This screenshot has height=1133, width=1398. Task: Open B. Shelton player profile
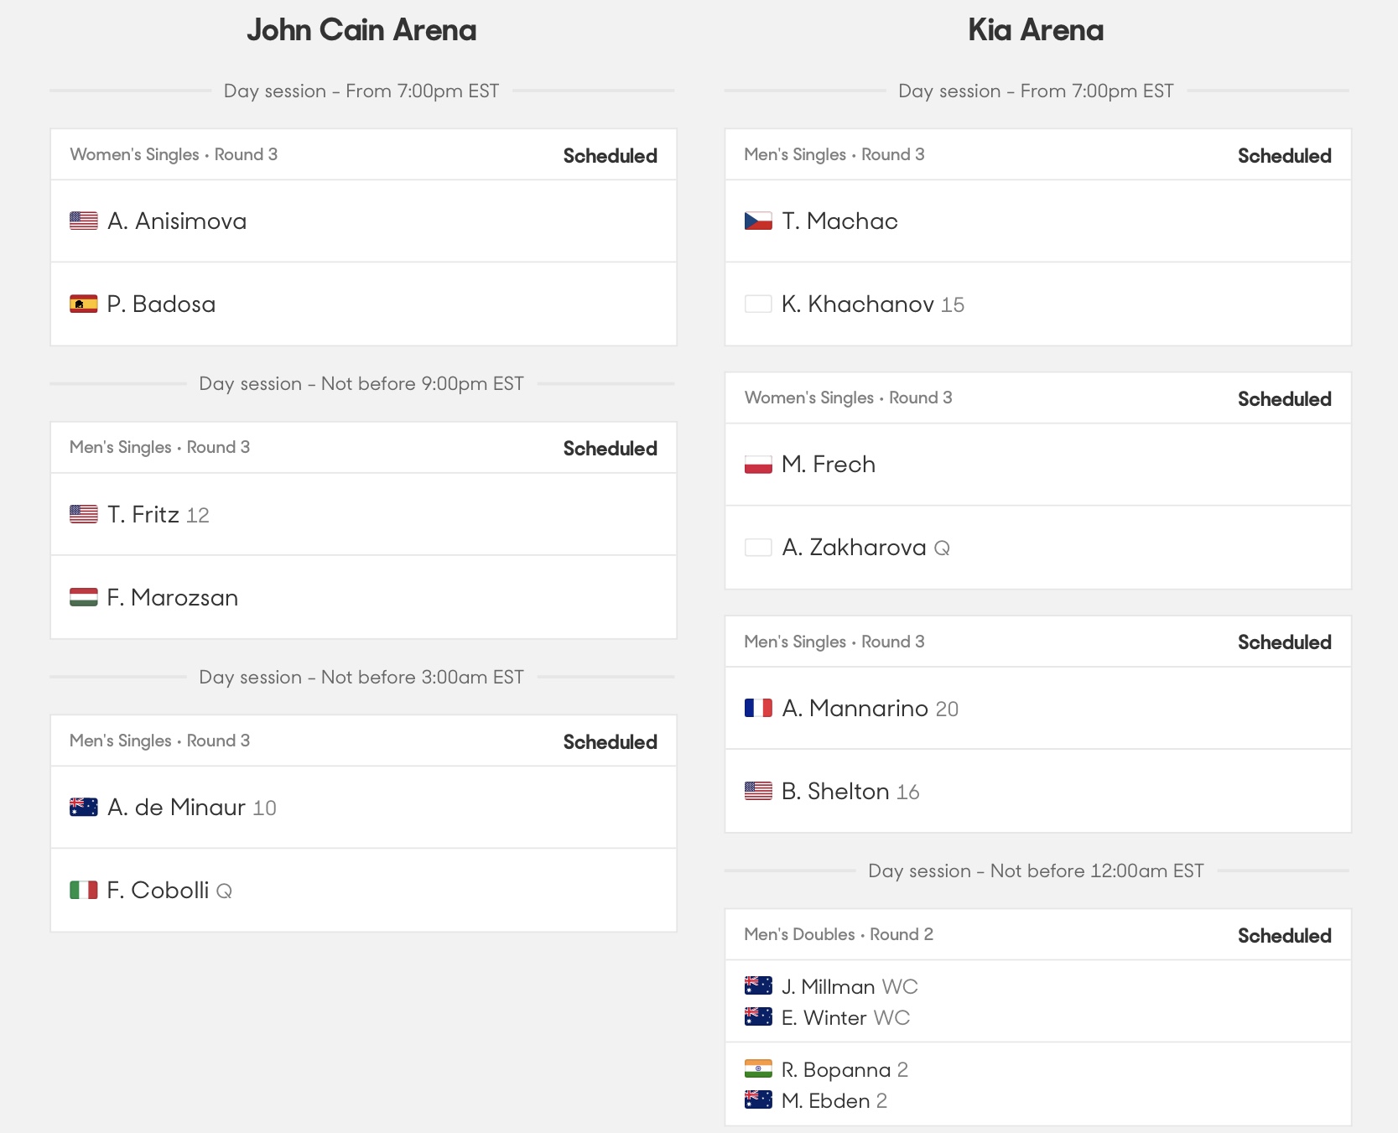(835, 791)
